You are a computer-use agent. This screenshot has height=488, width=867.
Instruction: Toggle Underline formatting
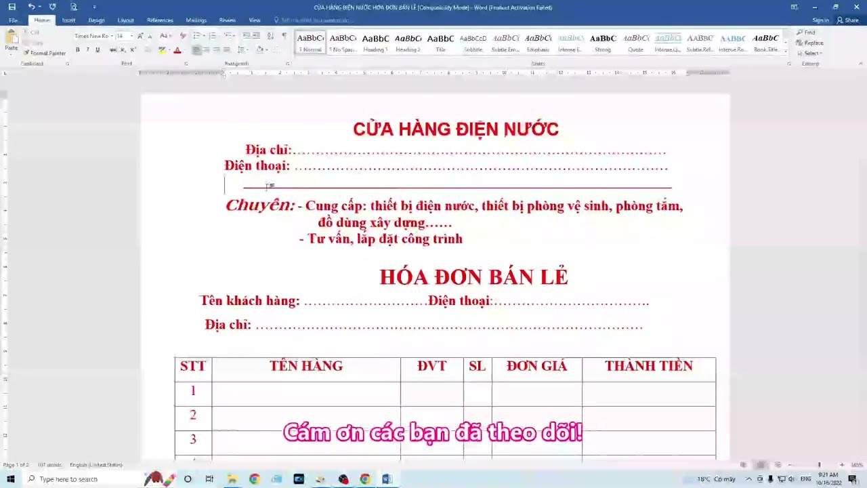coord(97,49)
